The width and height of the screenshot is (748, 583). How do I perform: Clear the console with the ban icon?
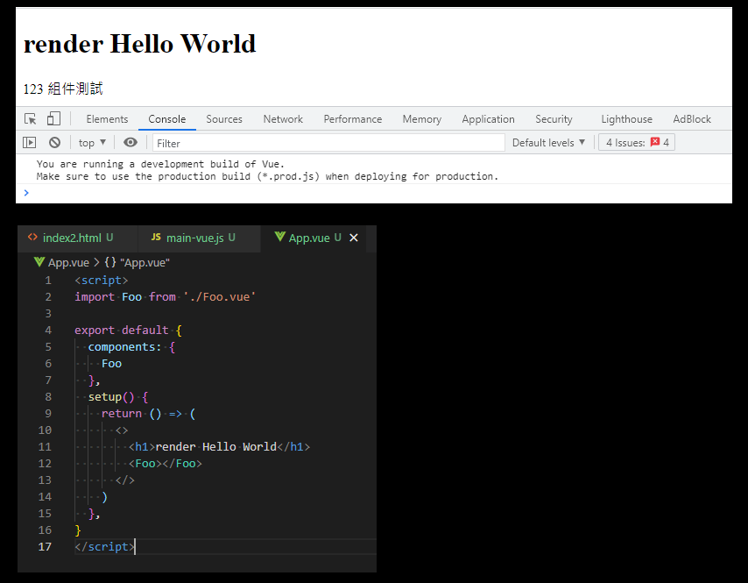click(x=55, y=142)
